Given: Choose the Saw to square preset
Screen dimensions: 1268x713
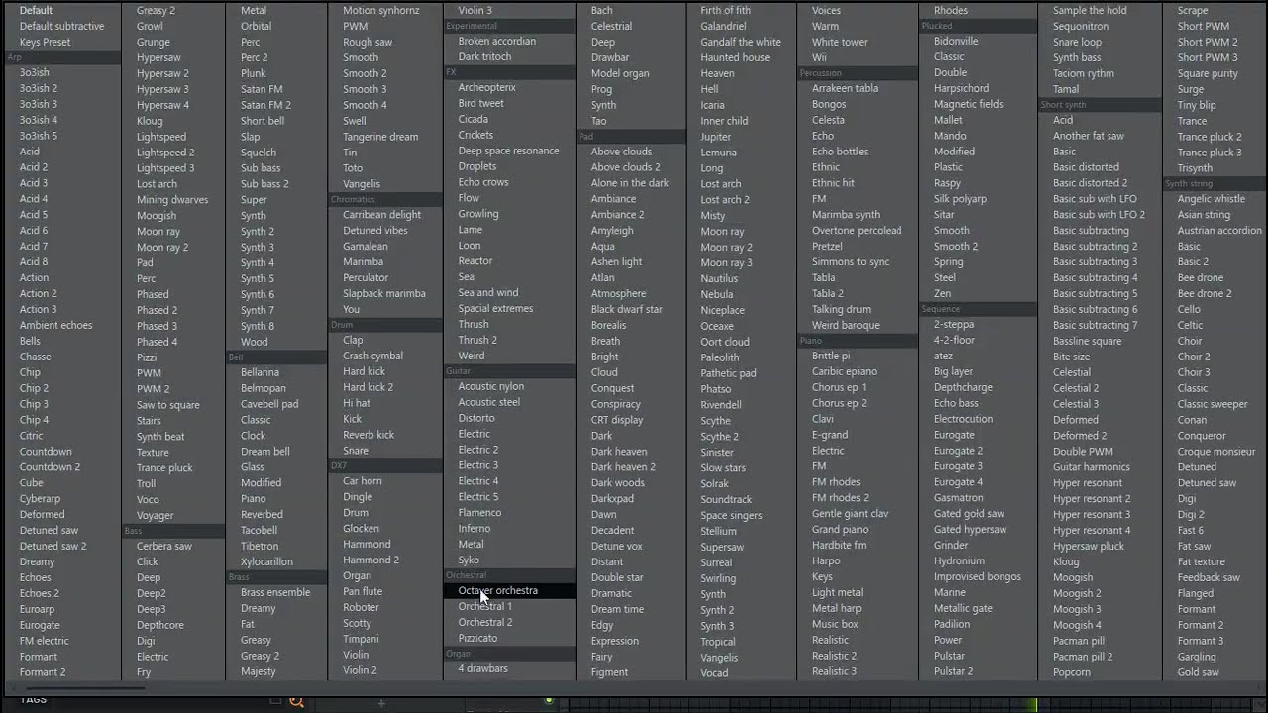Looking at the screenshot, I should click(168, 405).
